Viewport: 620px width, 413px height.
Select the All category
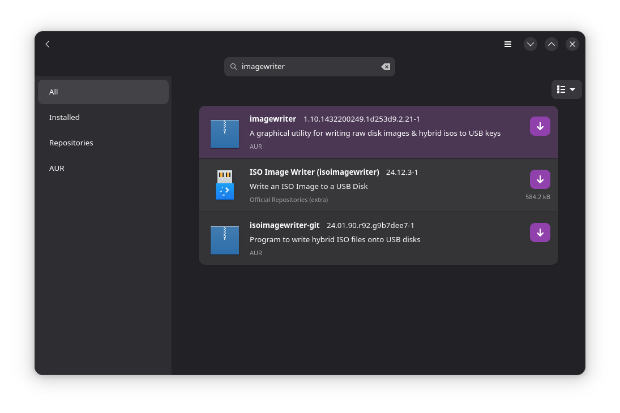coord(103,92)
